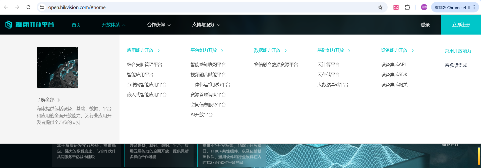This screenshot has width=481, height=168.
Task: Select 云存储平台
Action: [x=328, y=75]
